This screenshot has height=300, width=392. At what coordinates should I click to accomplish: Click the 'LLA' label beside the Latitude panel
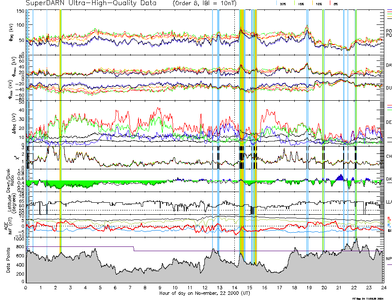tap(389, 202)
